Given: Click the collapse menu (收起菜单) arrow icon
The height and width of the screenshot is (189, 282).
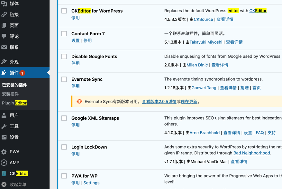Looking at the screenshot, I should (x=4, y=184).
